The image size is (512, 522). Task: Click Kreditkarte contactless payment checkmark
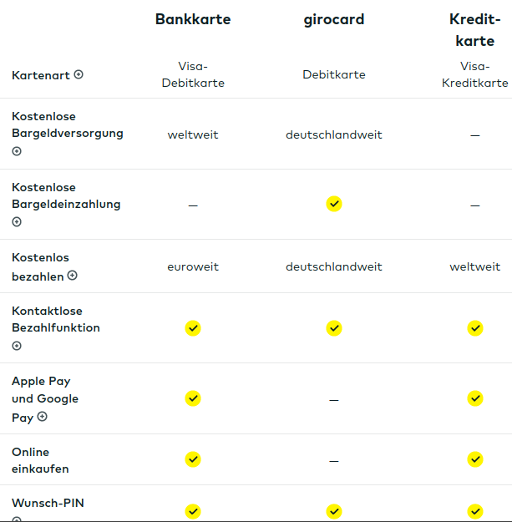pos(475,328)
